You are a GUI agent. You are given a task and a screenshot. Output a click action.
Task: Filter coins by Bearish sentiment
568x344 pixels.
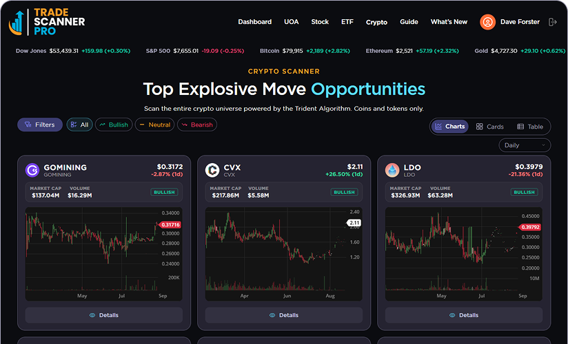click(197, 125)
